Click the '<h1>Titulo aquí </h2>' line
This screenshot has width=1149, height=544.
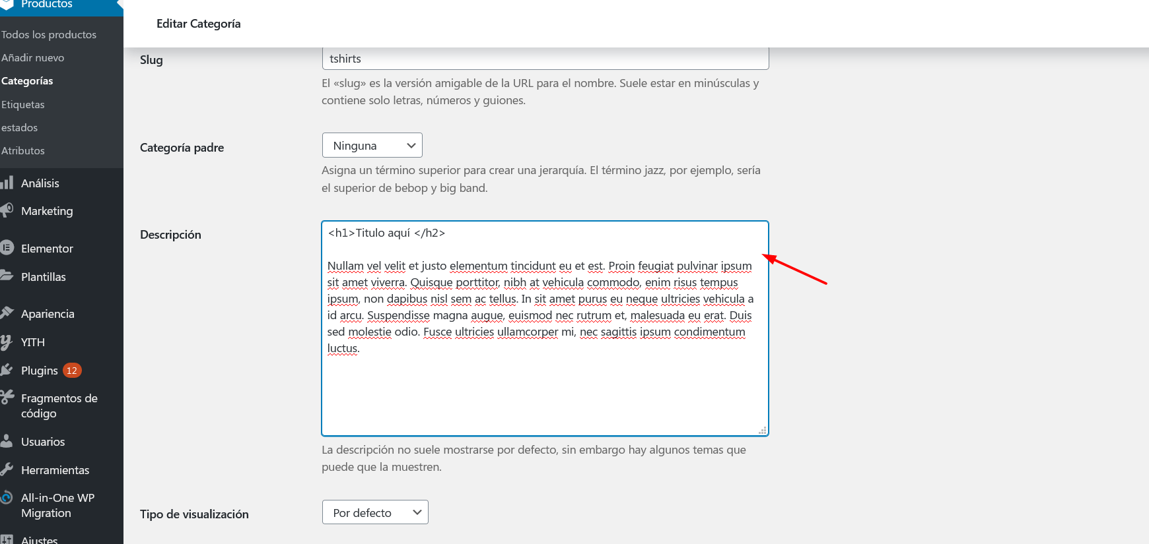pyautogui.click(x=387, y=233)
